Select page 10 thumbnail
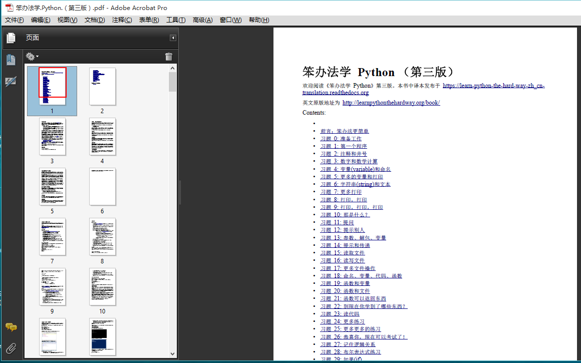This screenshot has width=581, height=363. 102,286
